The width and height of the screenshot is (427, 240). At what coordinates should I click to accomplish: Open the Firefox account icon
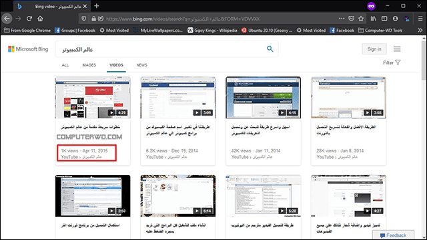pos(395,19)
